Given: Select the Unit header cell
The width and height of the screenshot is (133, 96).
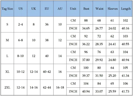Looking at the screenshot, I should (x=73, y=9).
